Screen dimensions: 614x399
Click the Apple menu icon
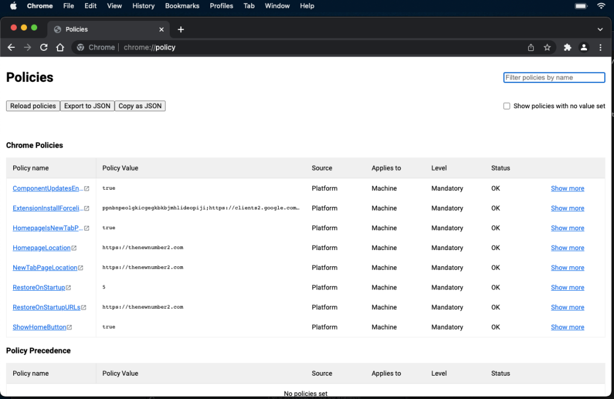click(x=13, y=6)
